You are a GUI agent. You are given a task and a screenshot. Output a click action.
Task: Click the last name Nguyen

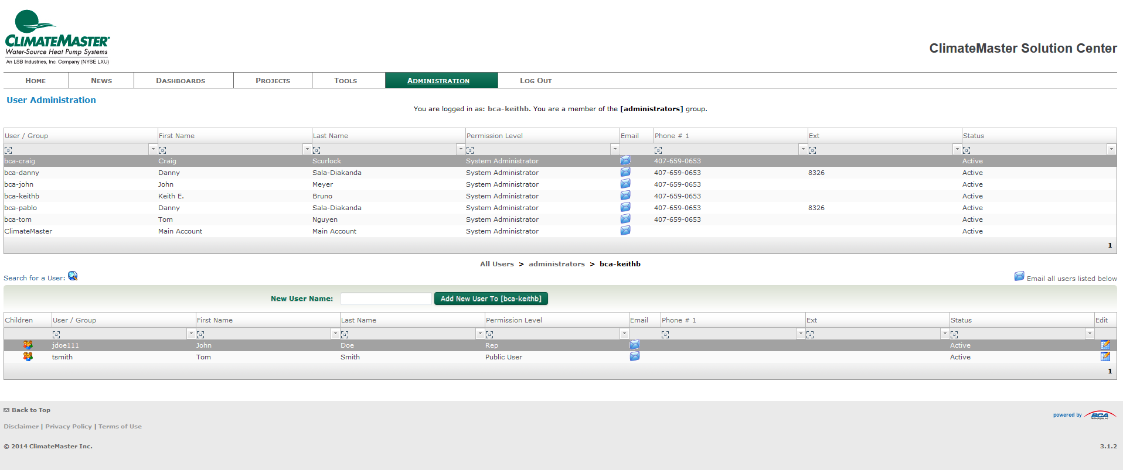[x=325, y=219]
